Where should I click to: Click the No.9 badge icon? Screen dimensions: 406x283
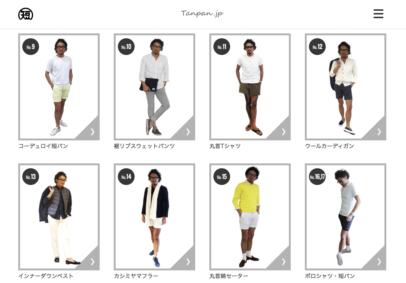(31, 47)
